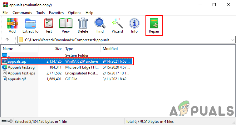Select the appuals.zip file name
236x125 pixels.
coord(17,61)
